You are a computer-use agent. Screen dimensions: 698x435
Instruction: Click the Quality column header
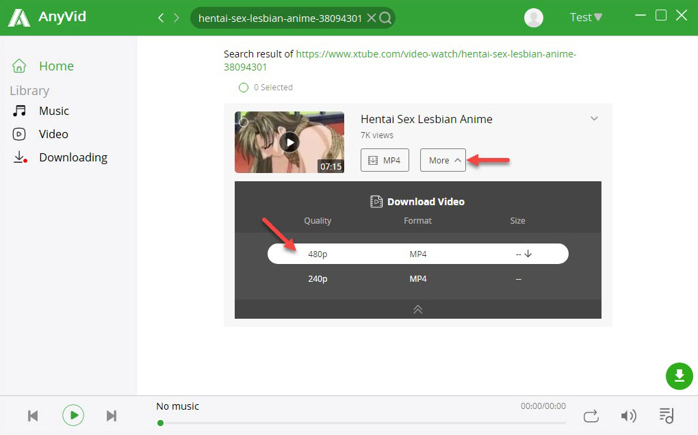318,221
